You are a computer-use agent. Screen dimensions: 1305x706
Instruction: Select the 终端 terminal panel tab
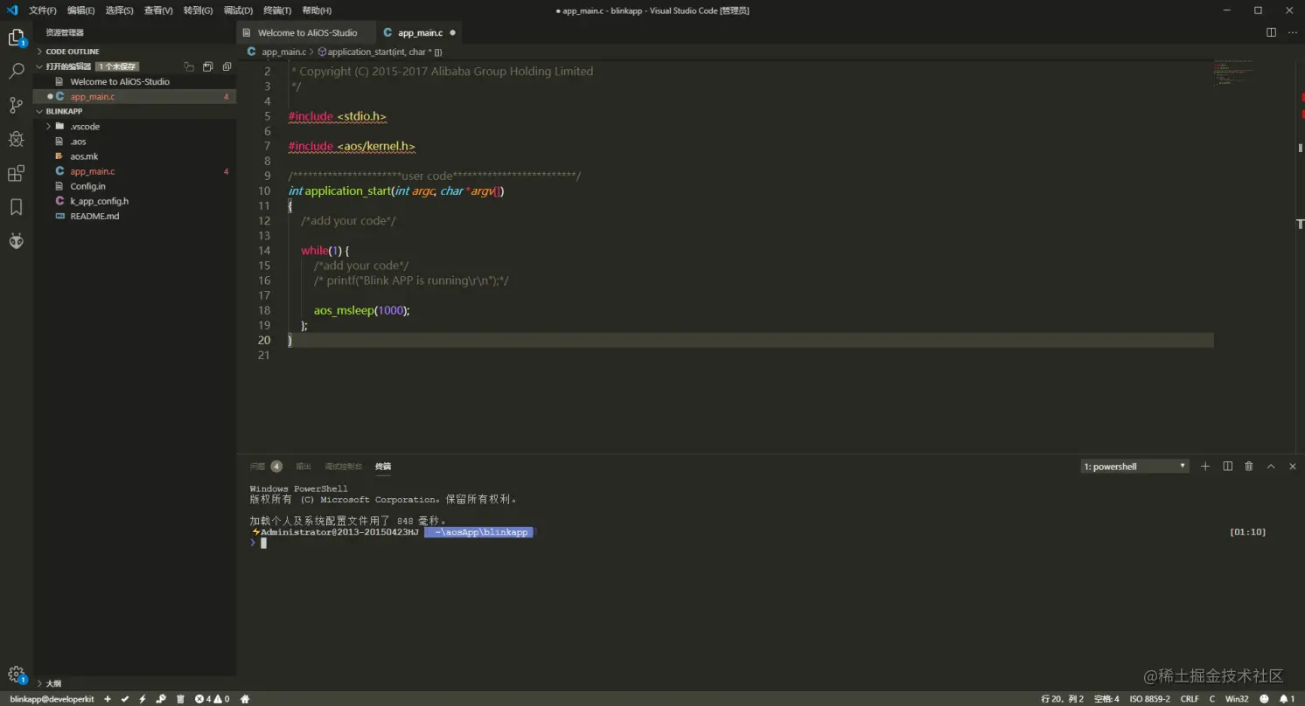tap(383, 467)
